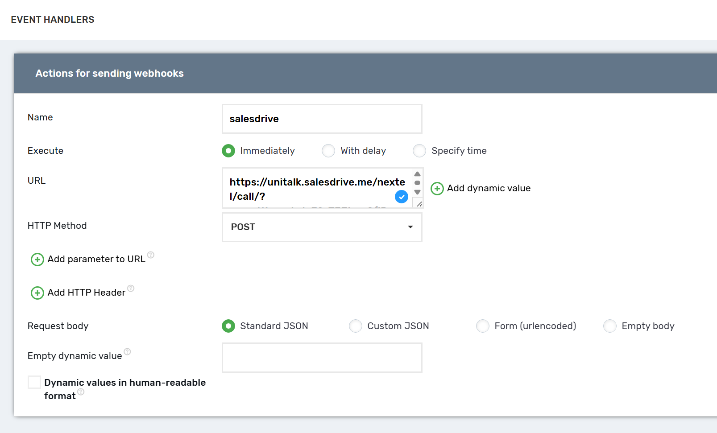Viewport: 717px width, 433px height.
Task: Open help icon for human-readable format option
Action: (81, 392)
